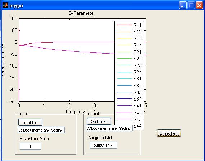Click the MATLAB icon in title bar
The width and height of the screenshot is (205, 161).
[5, 5]
